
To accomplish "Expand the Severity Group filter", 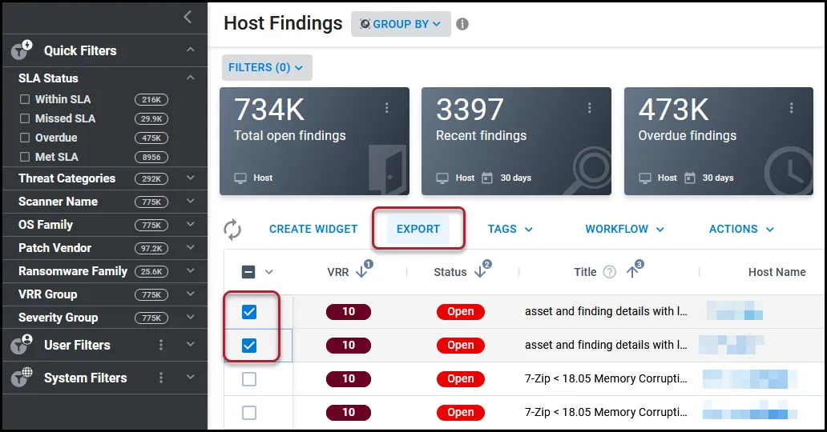I will point(191,317).
